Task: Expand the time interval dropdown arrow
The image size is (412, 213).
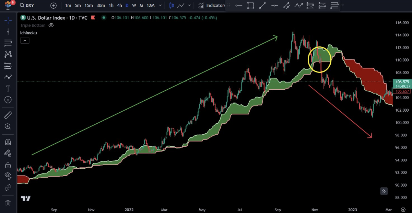Action: [x=160, y=5]
